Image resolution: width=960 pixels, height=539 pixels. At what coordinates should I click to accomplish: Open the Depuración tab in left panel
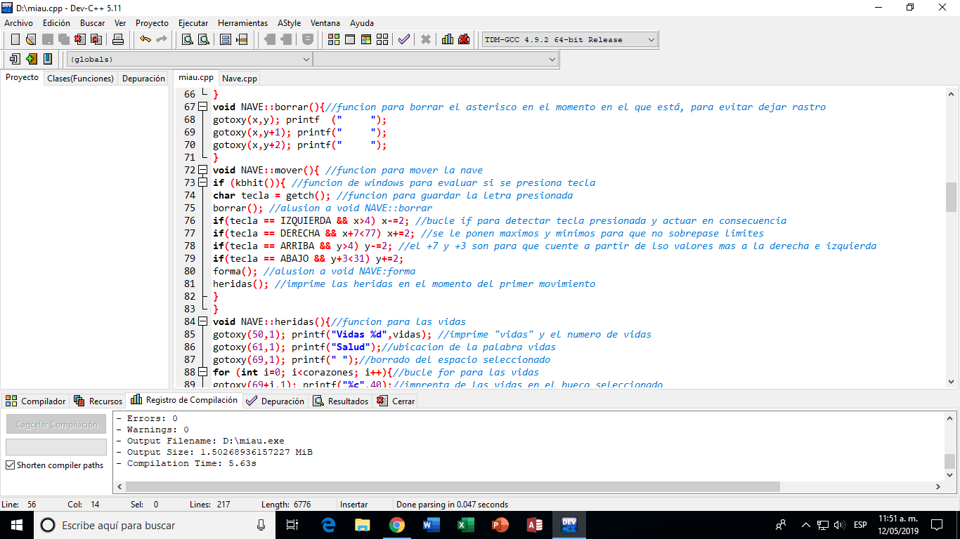click(143, 79)
